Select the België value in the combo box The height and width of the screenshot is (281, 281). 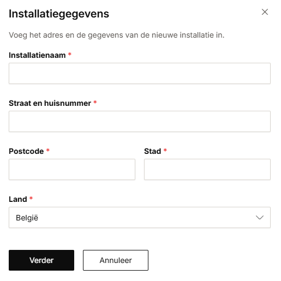point(27,218)
